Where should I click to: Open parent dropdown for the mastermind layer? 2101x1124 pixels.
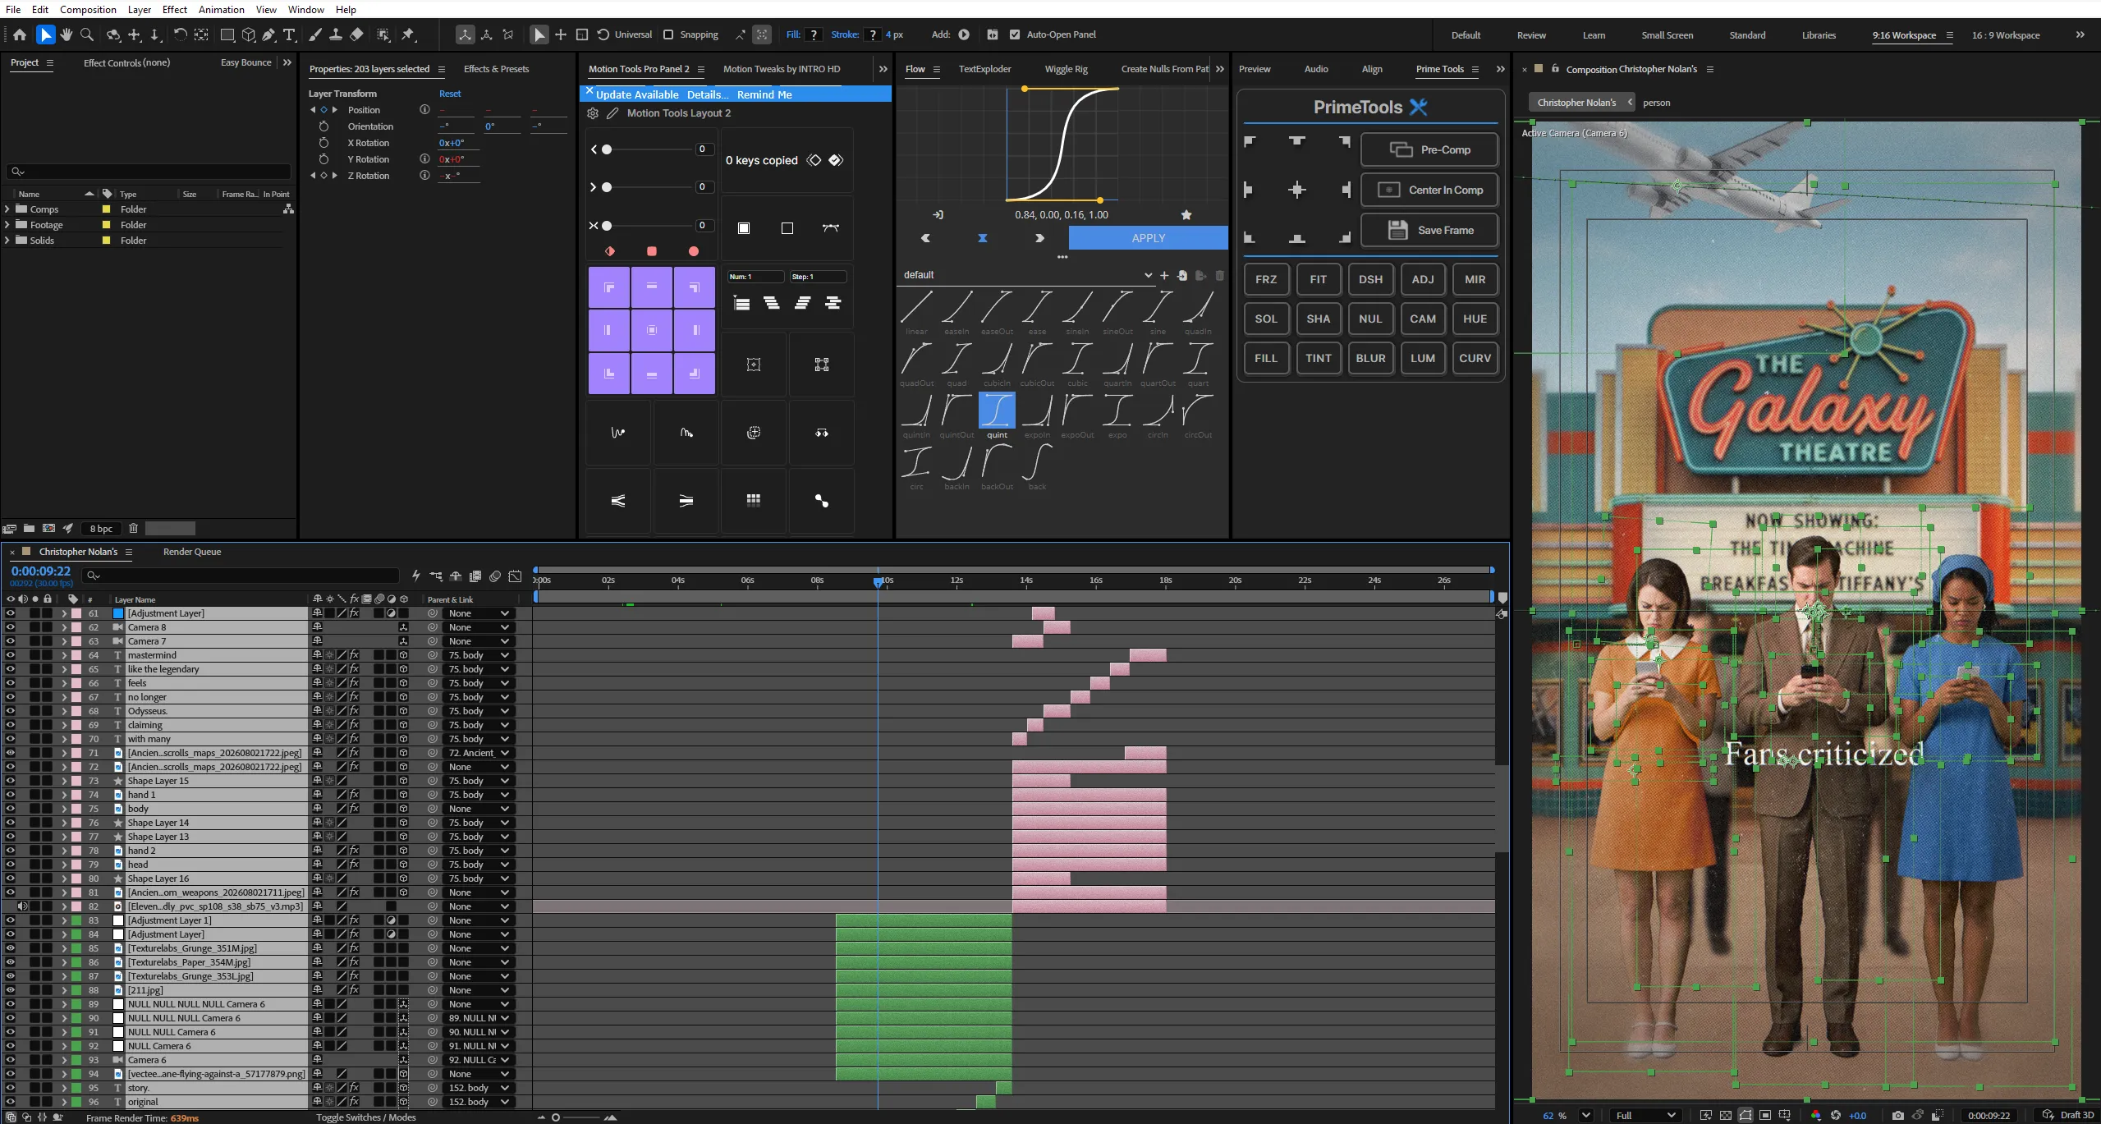click(x=479, y=655)
